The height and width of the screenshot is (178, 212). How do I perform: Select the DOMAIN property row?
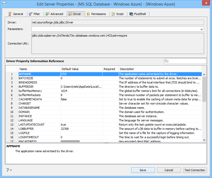pyautogui.click(x=104, y=112)
